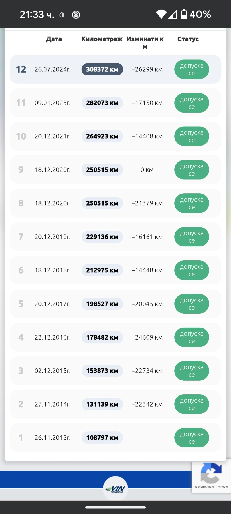Tap the 108797 км mileage badge

pos(102,438)
